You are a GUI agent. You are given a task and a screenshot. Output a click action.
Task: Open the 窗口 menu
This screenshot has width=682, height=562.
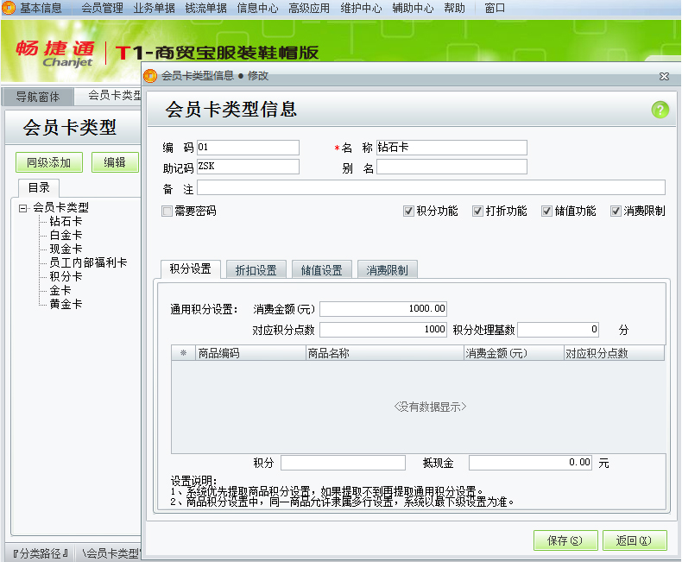(x=495, y=8)
